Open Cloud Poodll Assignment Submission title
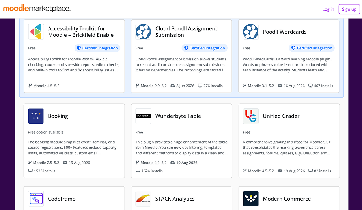Screen dimensions: 362x210 tap(186, 32)
